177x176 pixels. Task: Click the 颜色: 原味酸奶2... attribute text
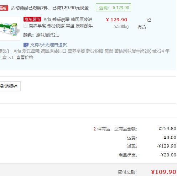[41, 35]
